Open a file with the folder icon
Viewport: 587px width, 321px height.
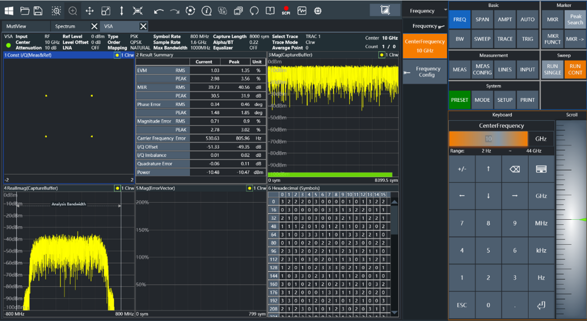click(25, 10)
